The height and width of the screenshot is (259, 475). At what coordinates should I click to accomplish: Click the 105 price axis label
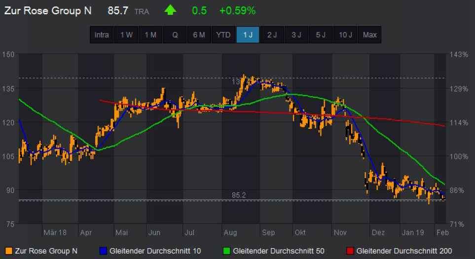tap(8, 156)
